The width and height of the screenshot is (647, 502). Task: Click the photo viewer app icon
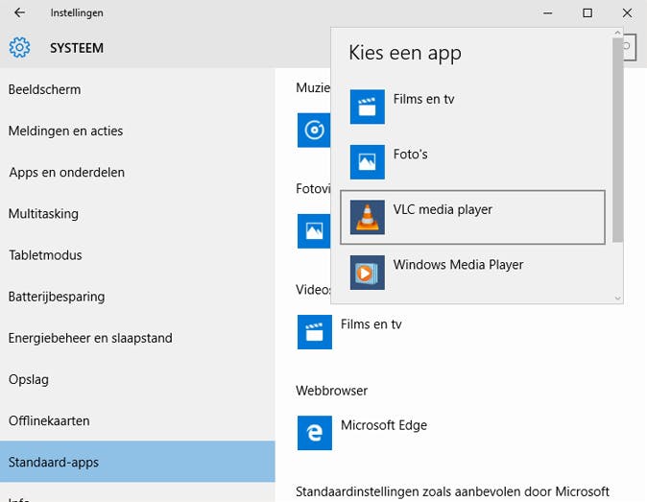point(314,230)
